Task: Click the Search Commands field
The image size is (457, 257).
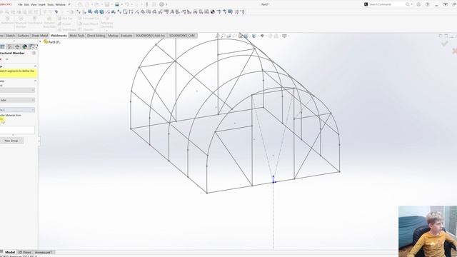Action: (x=387, y=4)
